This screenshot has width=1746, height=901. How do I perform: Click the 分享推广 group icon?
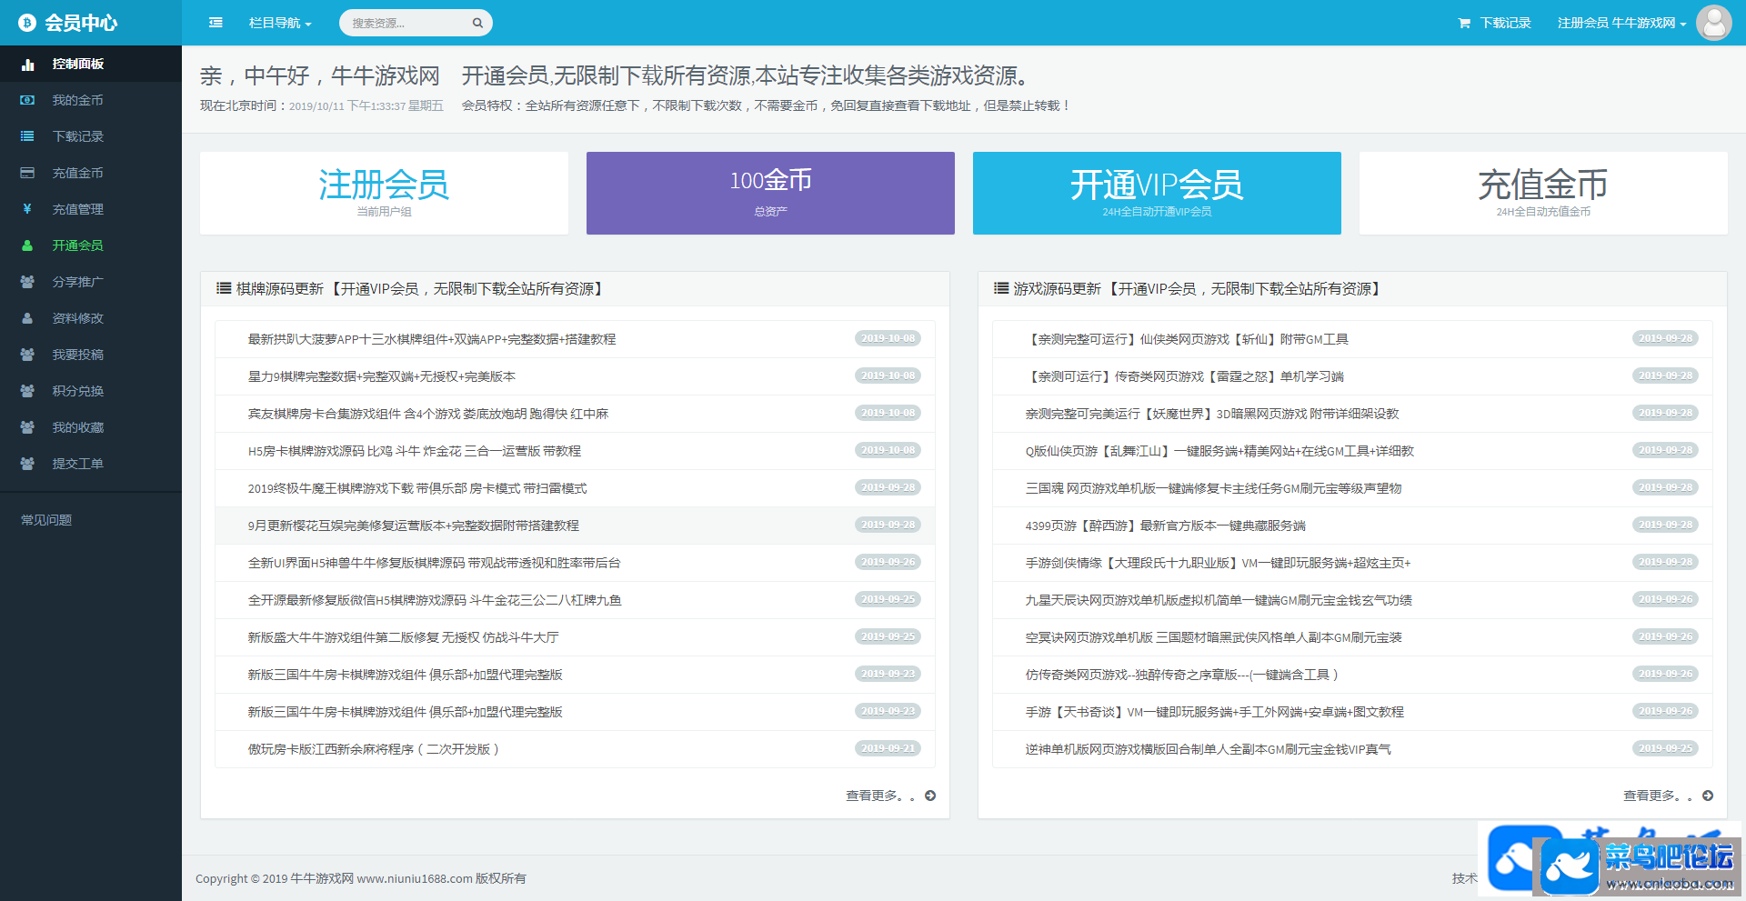(27, 282)
